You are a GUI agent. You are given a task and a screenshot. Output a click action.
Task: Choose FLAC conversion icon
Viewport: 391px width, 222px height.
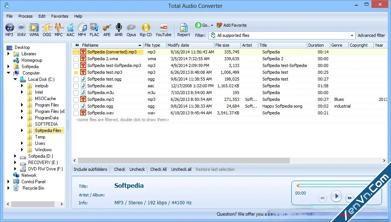point(94,27)
